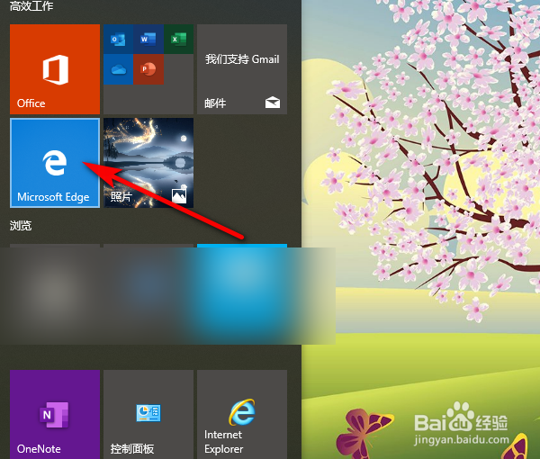
Task: Launch Outlook from the Office apps tile
Action: (118, 40)
